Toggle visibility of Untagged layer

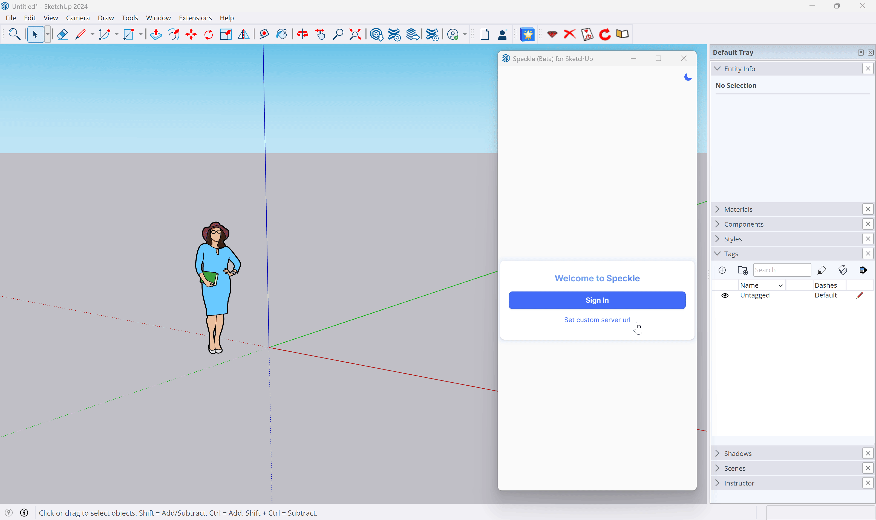pyautogui.click(x=725, y=295)
